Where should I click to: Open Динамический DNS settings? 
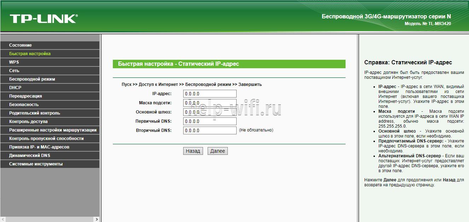coord(50,156)
